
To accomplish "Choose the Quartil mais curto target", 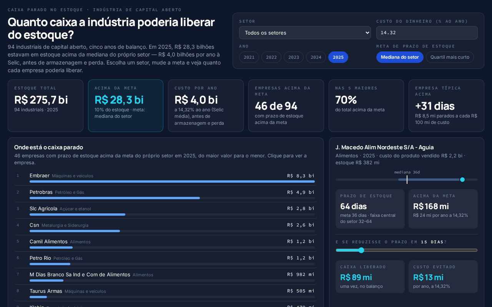I will click(450, 57).
